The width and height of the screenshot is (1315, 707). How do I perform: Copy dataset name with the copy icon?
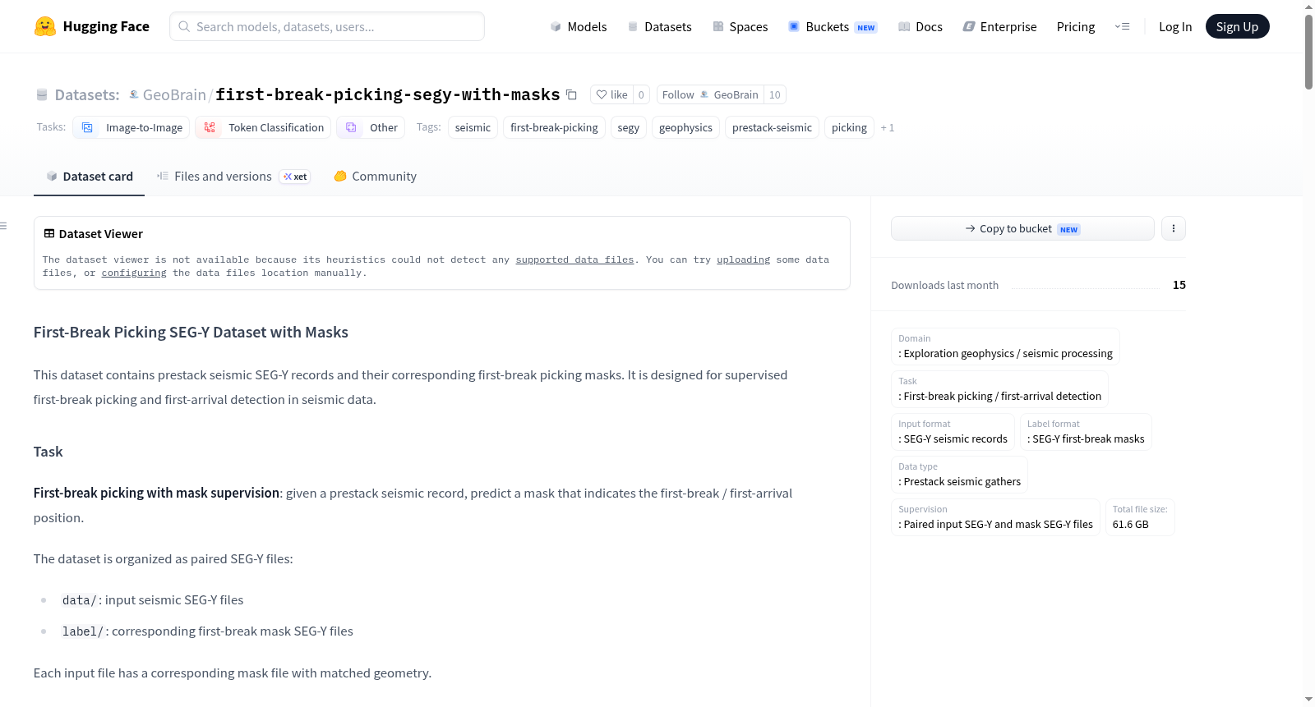tap(571, 94)
